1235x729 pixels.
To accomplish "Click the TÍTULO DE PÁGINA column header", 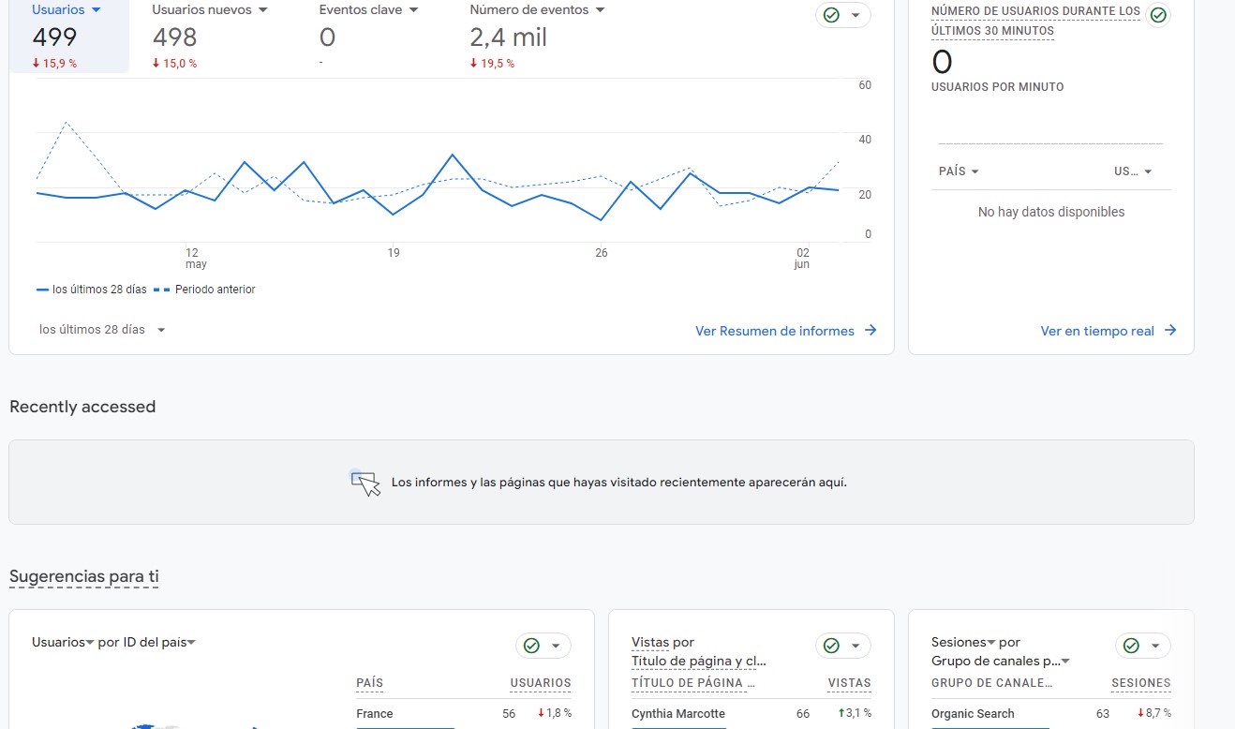I will click(x=693, y=683).
